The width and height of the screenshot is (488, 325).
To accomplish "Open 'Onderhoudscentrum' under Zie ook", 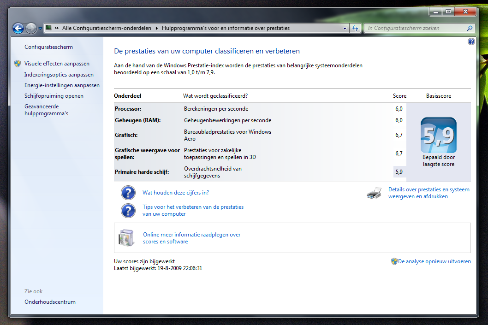I will 50,302.
